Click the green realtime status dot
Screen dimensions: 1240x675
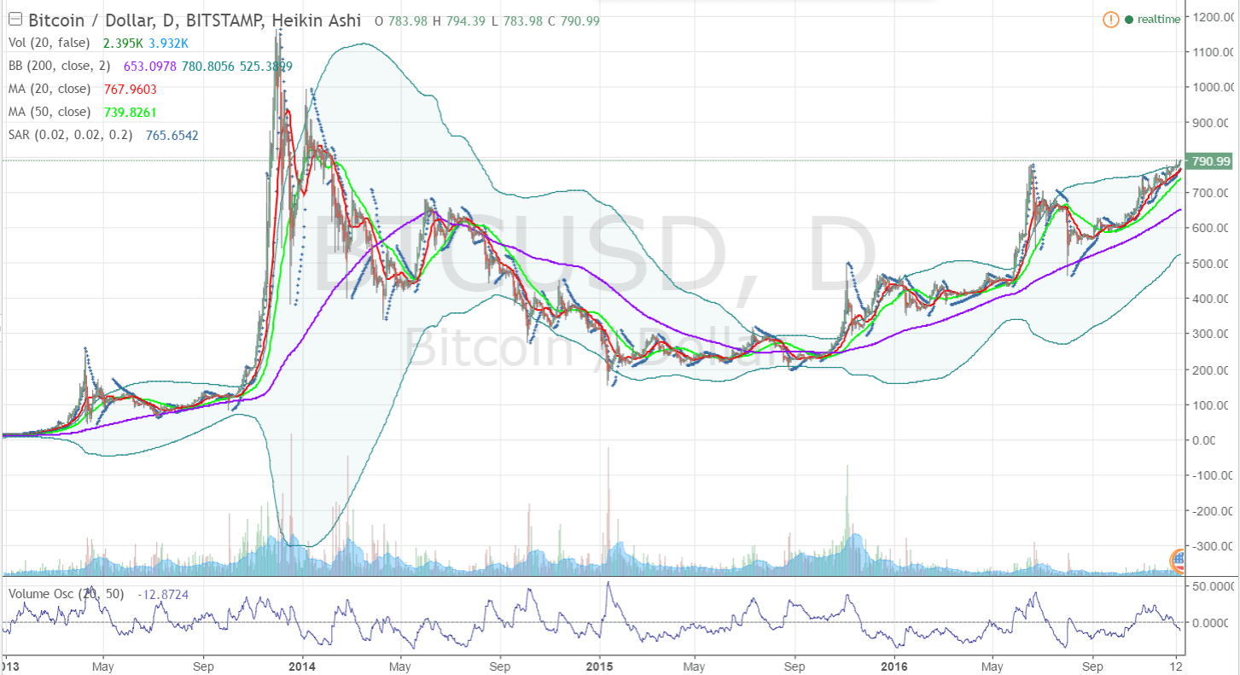(1128, 20)
